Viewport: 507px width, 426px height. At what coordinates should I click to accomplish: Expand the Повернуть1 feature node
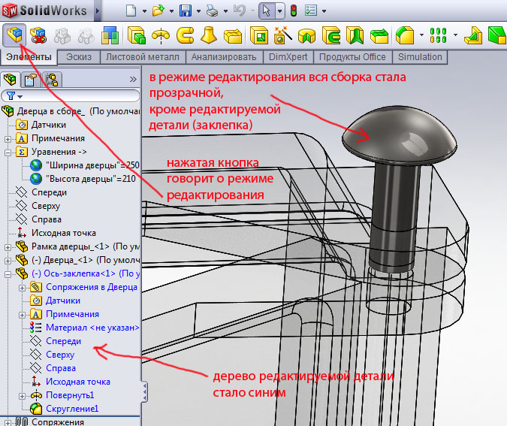pyautogui.click(x=23, y=395)
